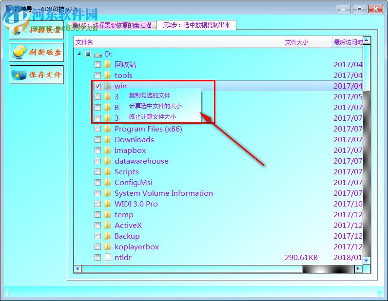Click the Scripts folder icon
The image size is (388, 301).
tap(108, 171)
